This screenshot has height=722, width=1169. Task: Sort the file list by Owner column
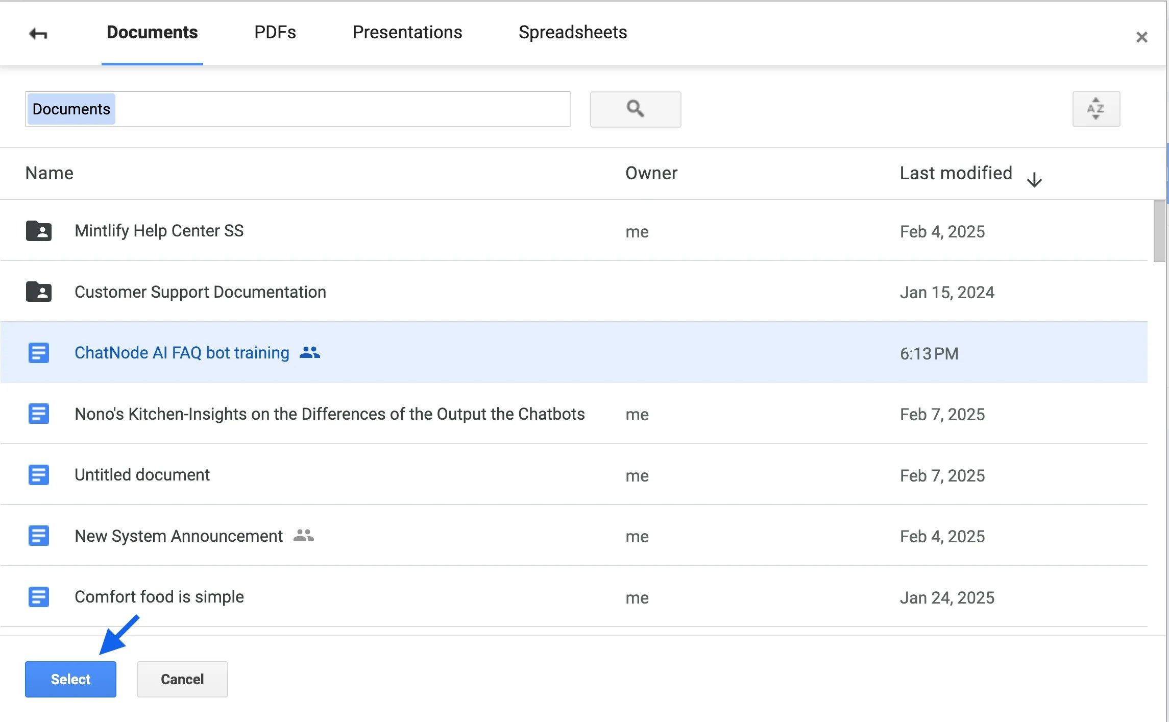[651, 173]
